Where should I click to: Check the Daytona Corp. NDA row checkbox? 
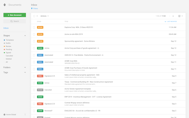point(34,27)
